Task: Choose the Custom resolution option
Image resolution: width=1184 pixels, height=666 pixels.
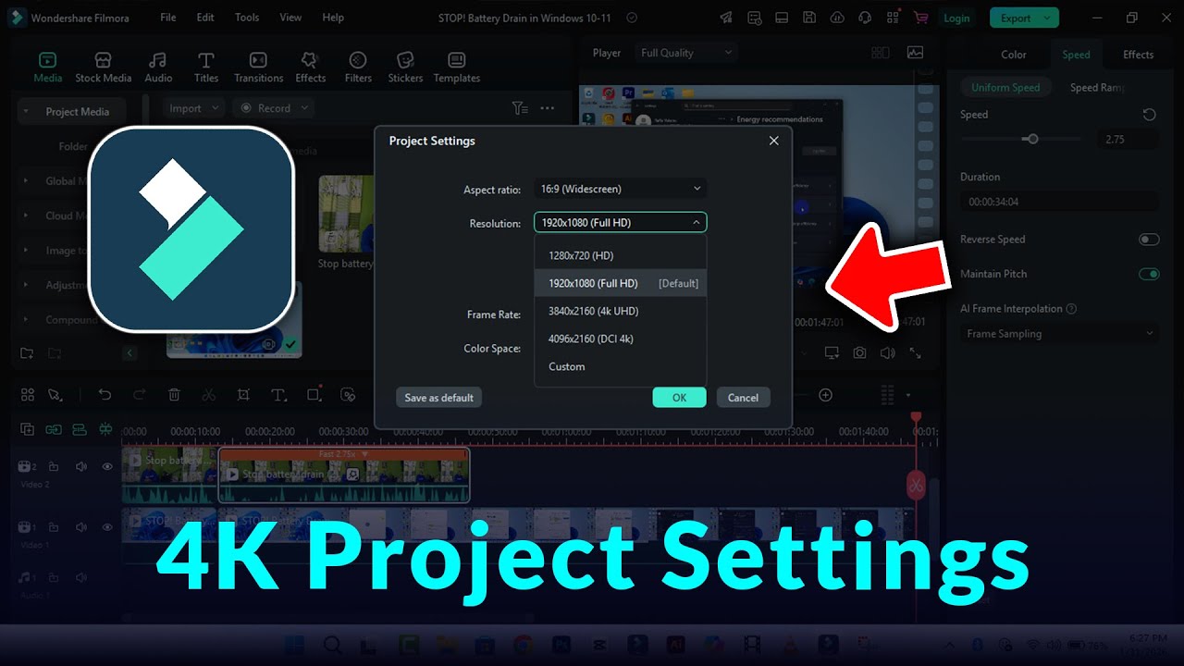Action: [x=621, y=366]
